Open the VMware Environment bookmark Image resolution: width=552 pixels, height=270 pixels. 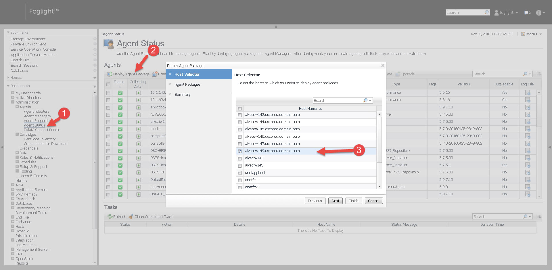[28, 44]
